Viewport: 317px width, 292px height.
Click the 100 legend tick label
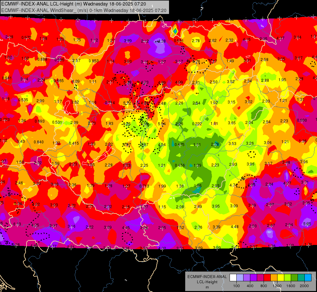pyautogui.click(x=236, y=286)
